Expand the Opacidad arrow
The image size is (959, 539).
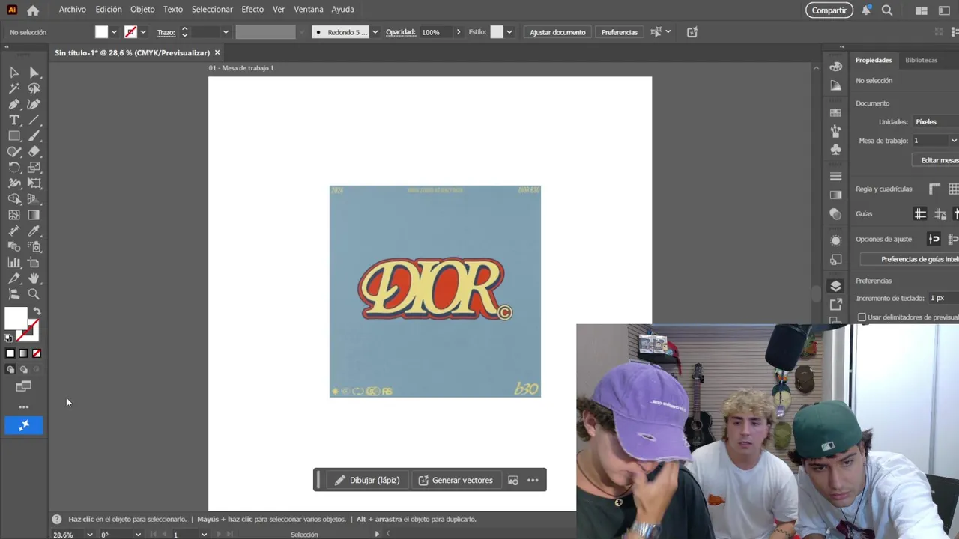click(459, 32)
